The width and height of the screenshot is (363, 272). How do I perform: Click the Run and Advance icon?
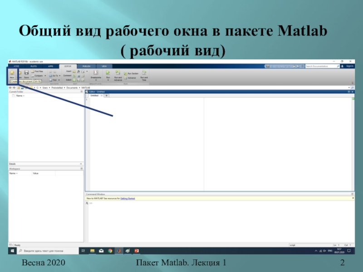(118, 73)
